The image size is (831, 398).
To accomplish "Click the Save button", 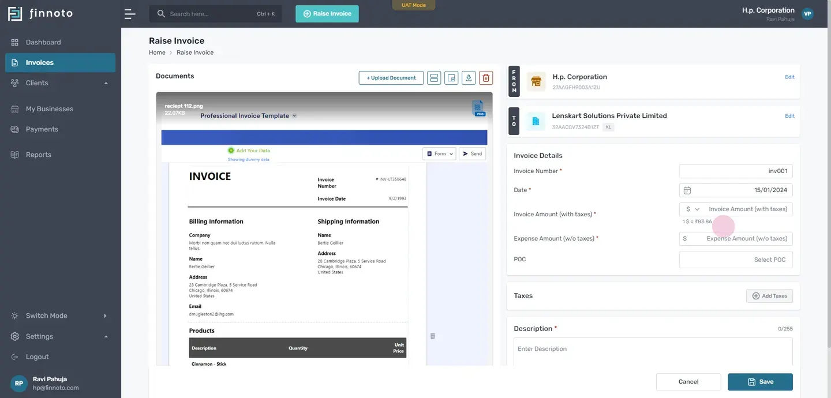I will (x=760, y=382).
